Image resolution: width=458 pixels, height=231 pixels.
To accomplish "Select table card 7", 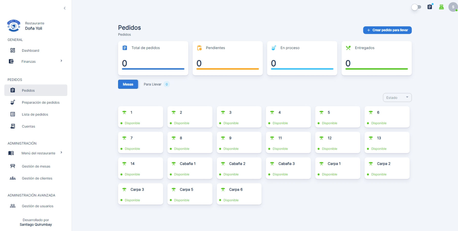I will pos(141,142).
